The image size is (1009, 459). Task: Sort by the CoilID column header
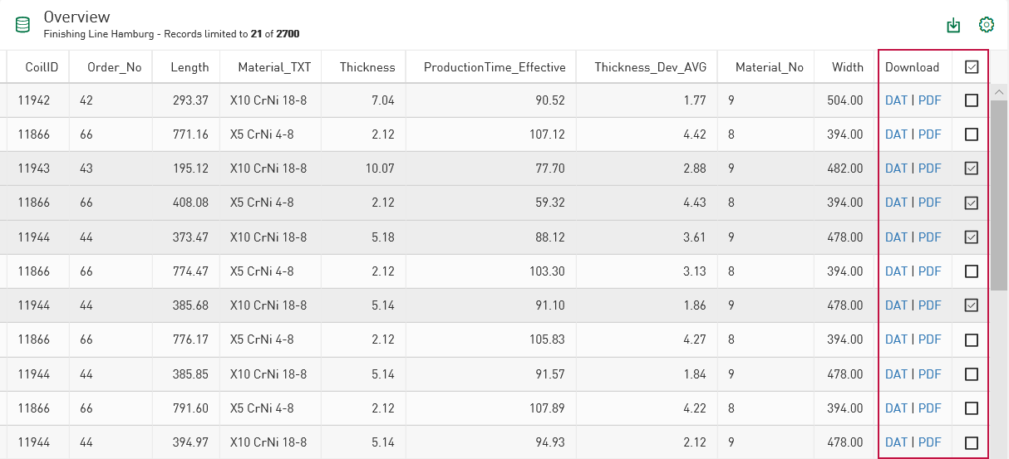tap(40, 67)
